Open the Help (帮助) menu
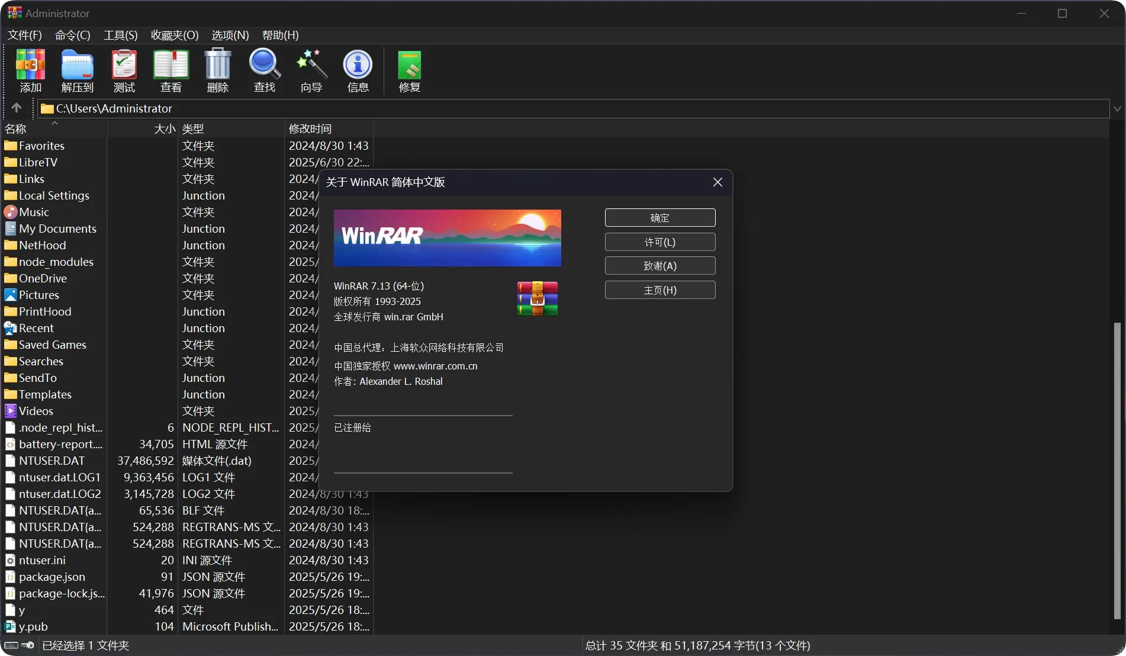Screen dimensions: 1126x656 pyautogui.click(x=281, y=35)
